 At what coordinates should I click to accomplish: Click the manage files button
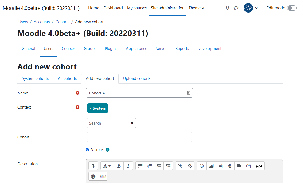(x=248, y=166)
